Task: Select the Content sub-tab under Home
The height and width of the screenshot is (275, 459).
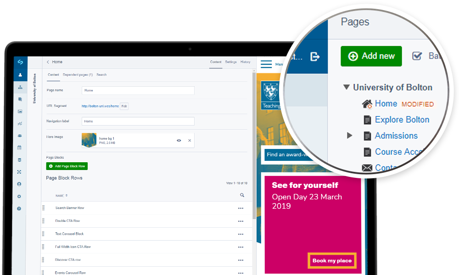Action: pyautogui.click(x=53, y=75)
